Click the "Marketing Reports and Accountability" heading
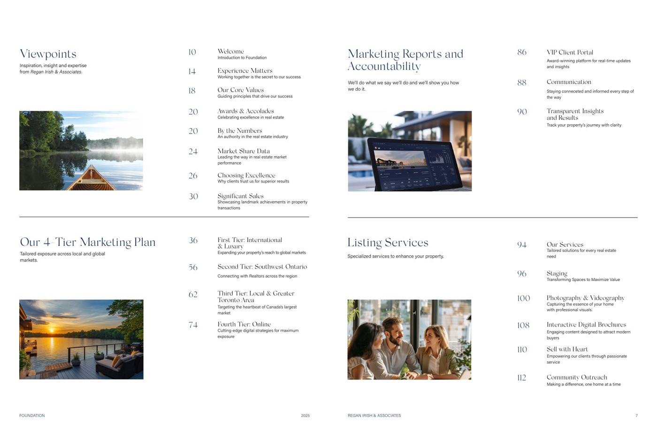Viewport: 657px width, 425px height. click(x=405, y=60)
